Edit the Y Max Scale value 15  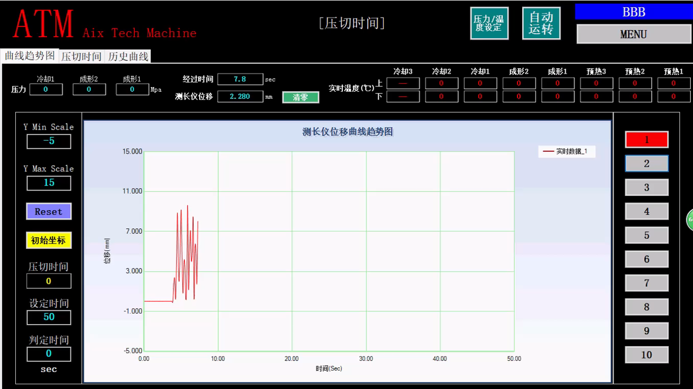[x=48, y=183]
